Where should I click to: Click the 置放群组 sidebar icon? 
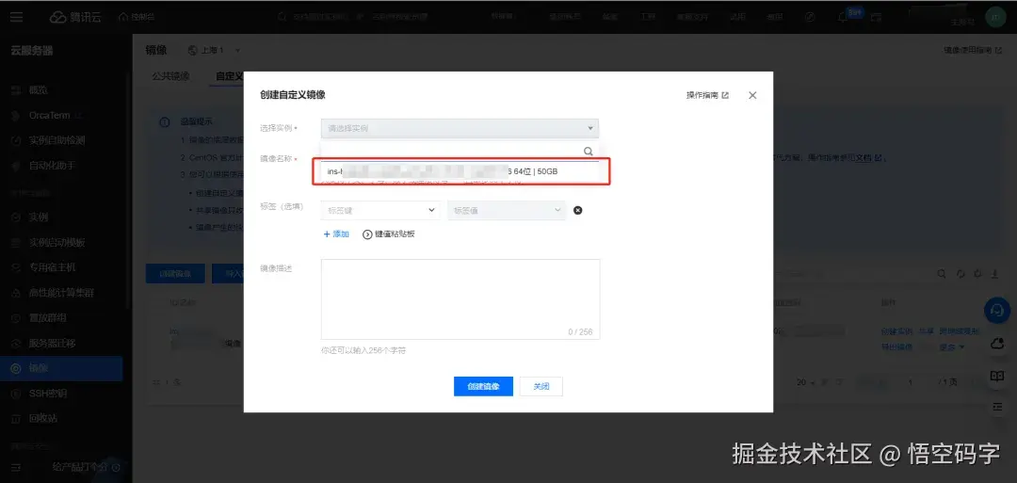[x=16, y=317]
